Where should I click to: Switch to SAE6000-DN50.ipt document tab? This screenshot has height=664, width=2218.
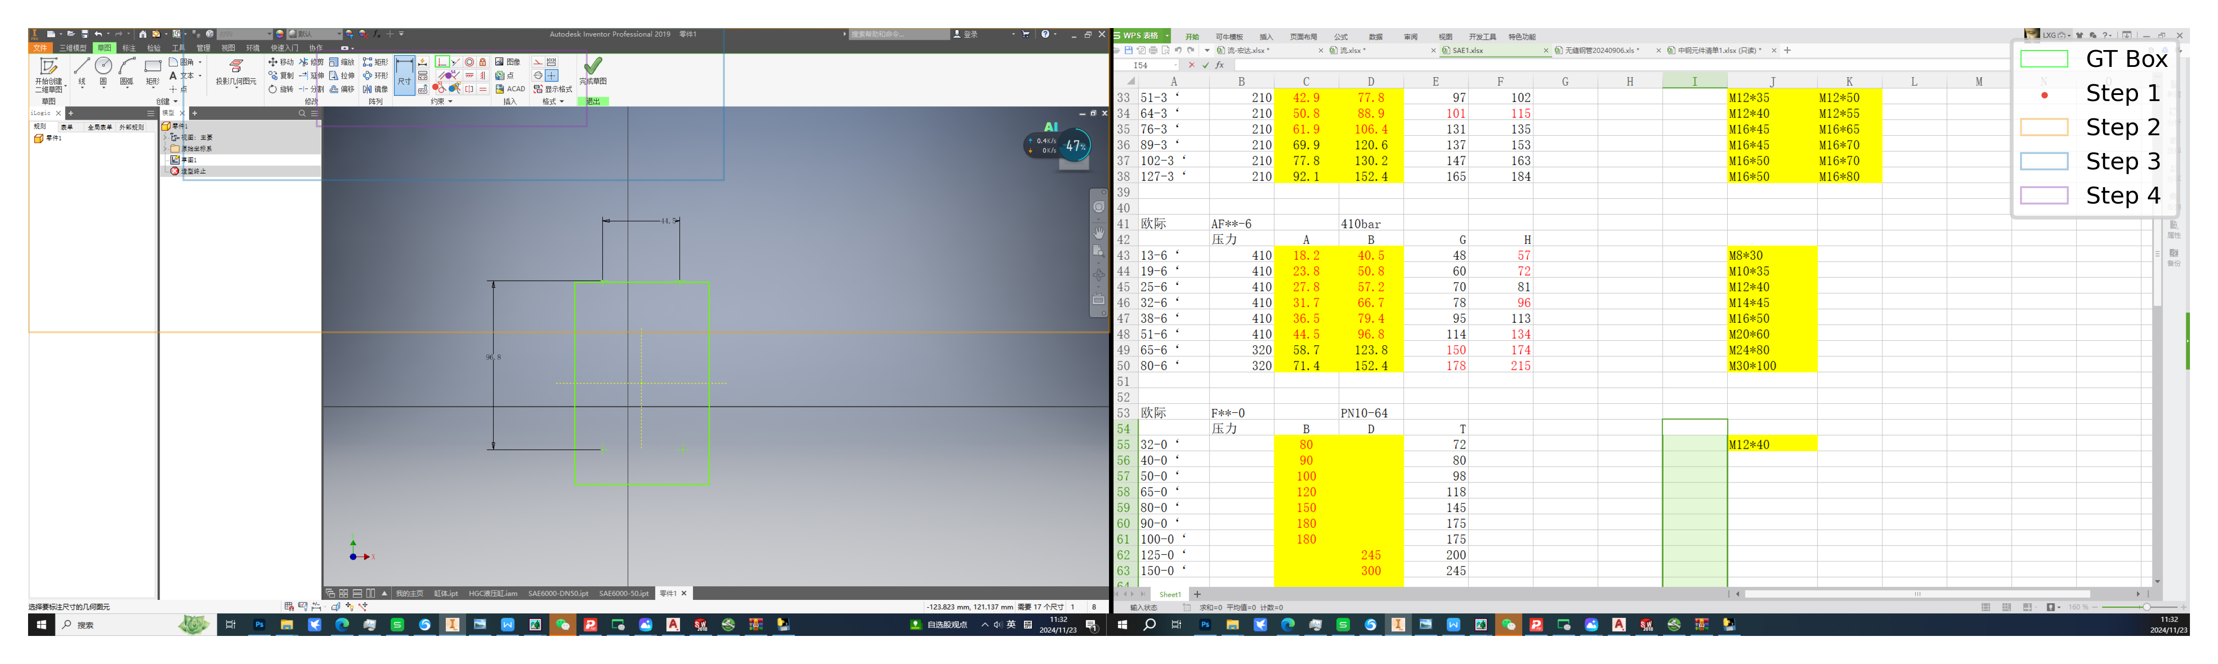(558, 593)
